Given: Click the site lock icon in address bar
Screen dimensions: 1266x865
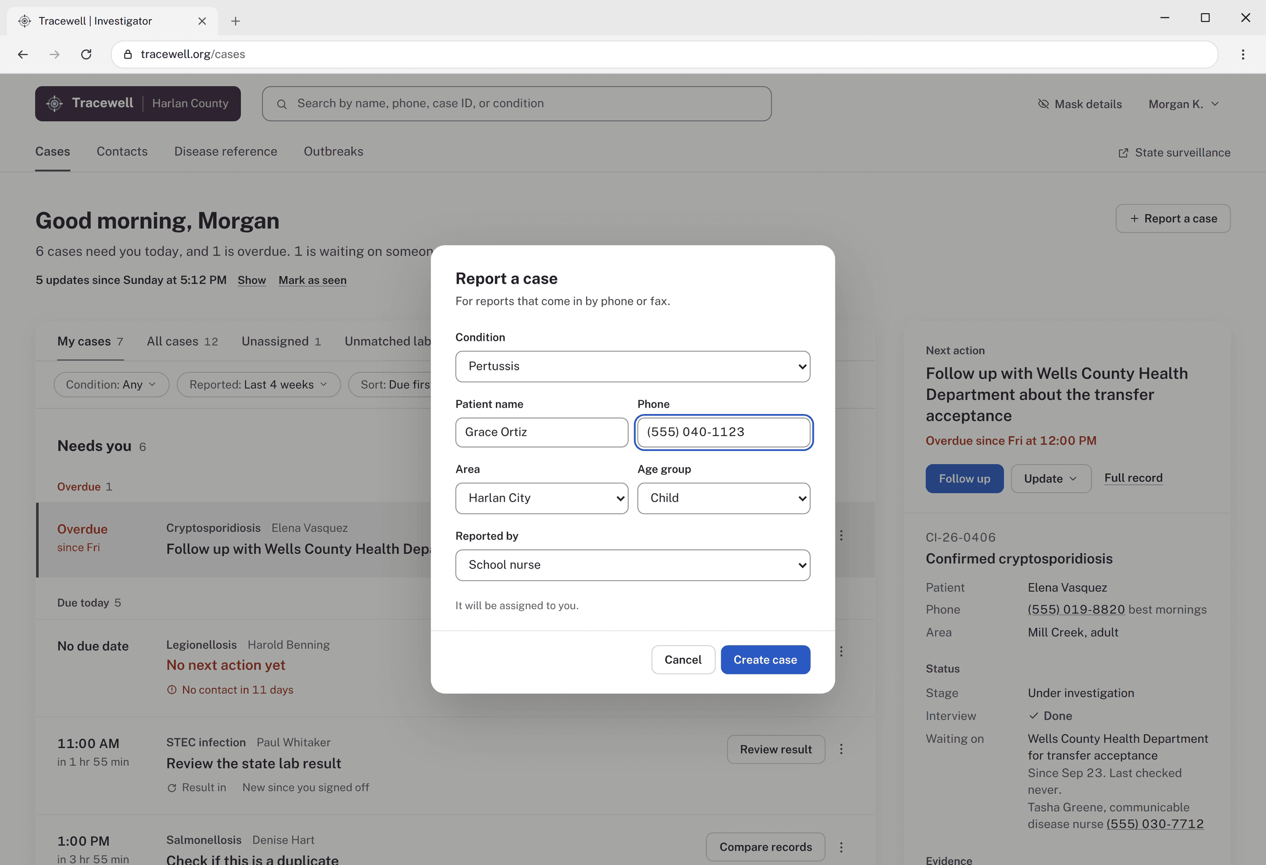Looking at the screenshot, I should coord(128,54).
